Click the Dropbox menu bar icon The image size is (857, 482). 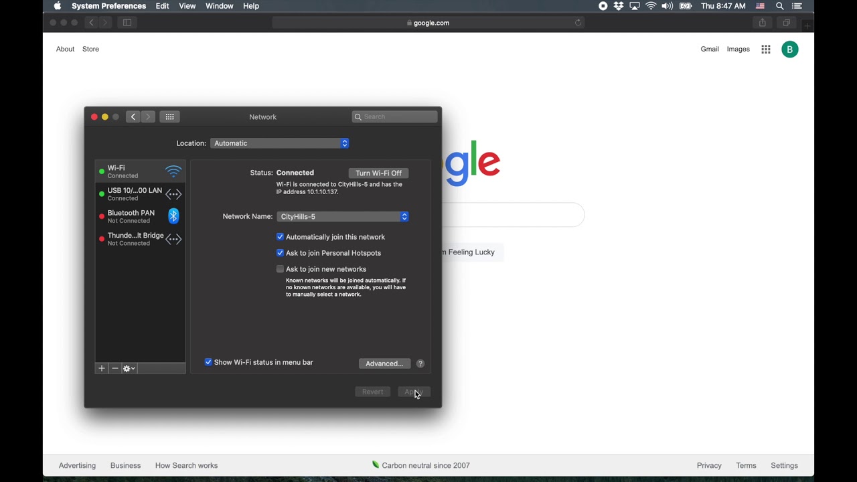pyautogui.click(x=619, y=6)
